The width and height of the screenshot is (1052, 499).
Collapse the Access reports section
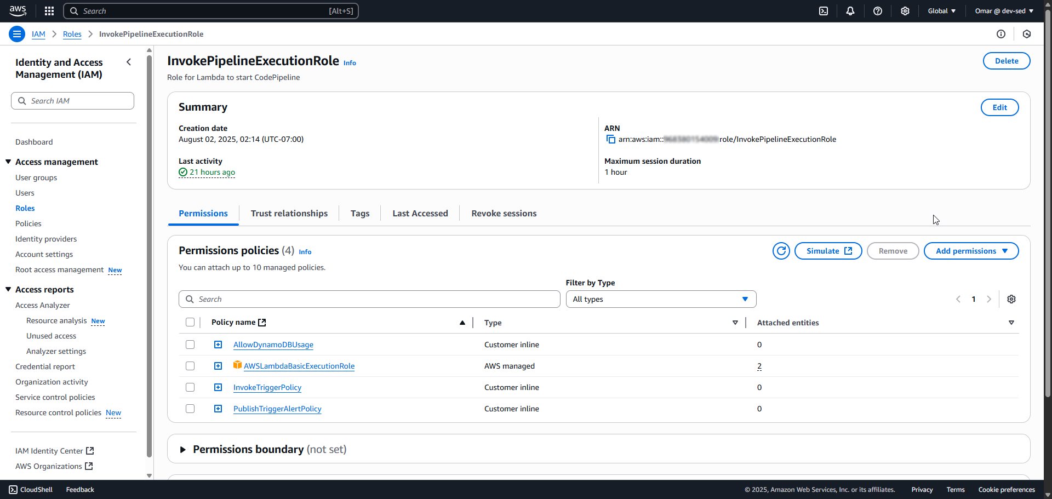tap(8, 289)
